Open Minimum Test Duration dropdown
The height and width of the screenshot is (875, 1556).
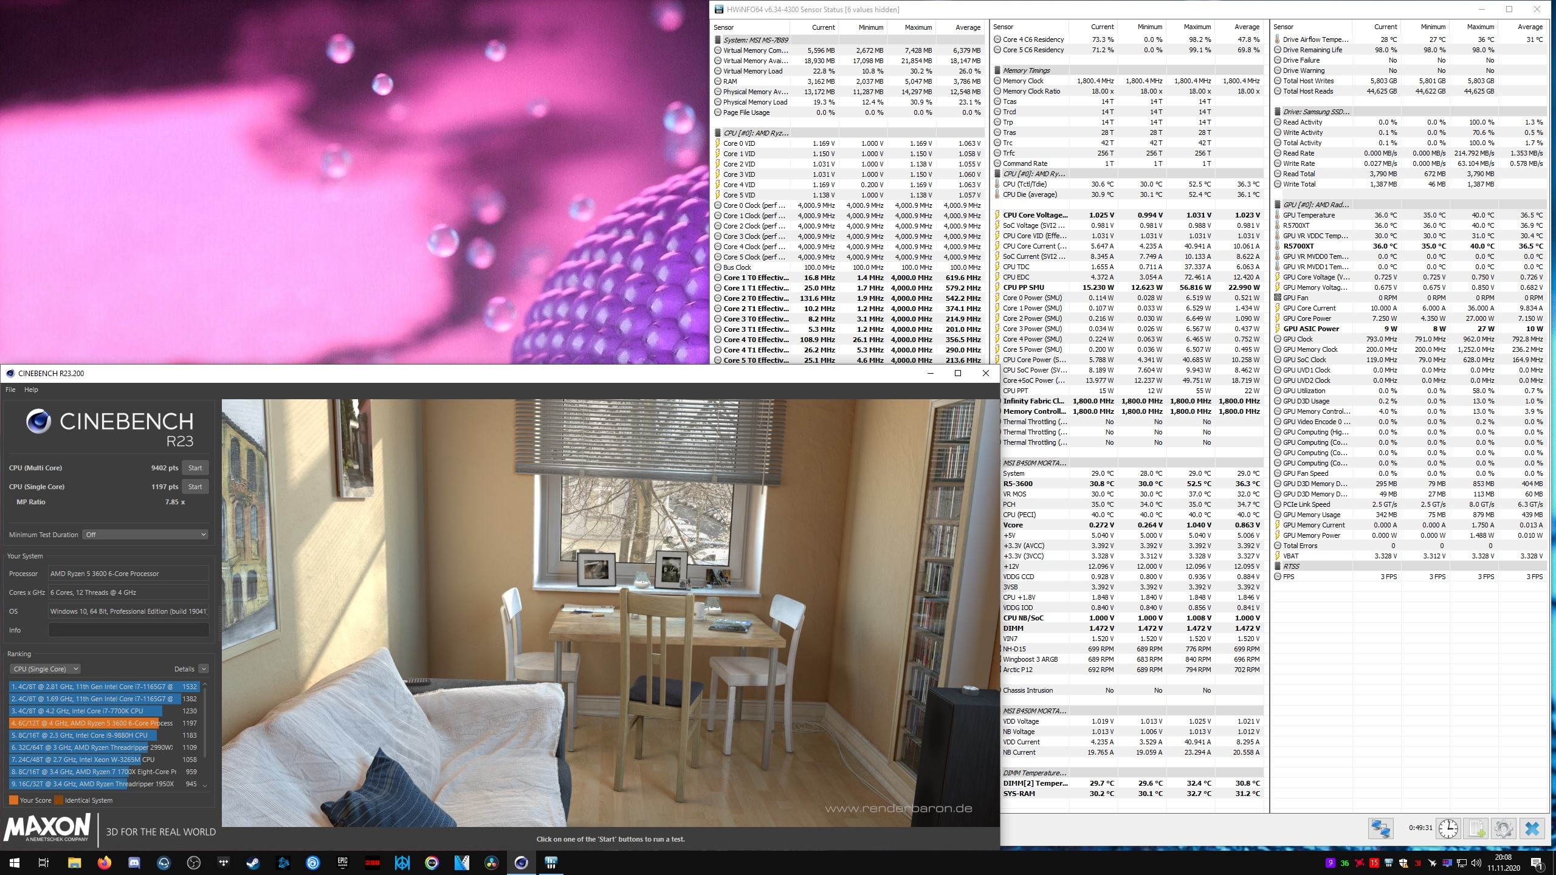(145, 535)
